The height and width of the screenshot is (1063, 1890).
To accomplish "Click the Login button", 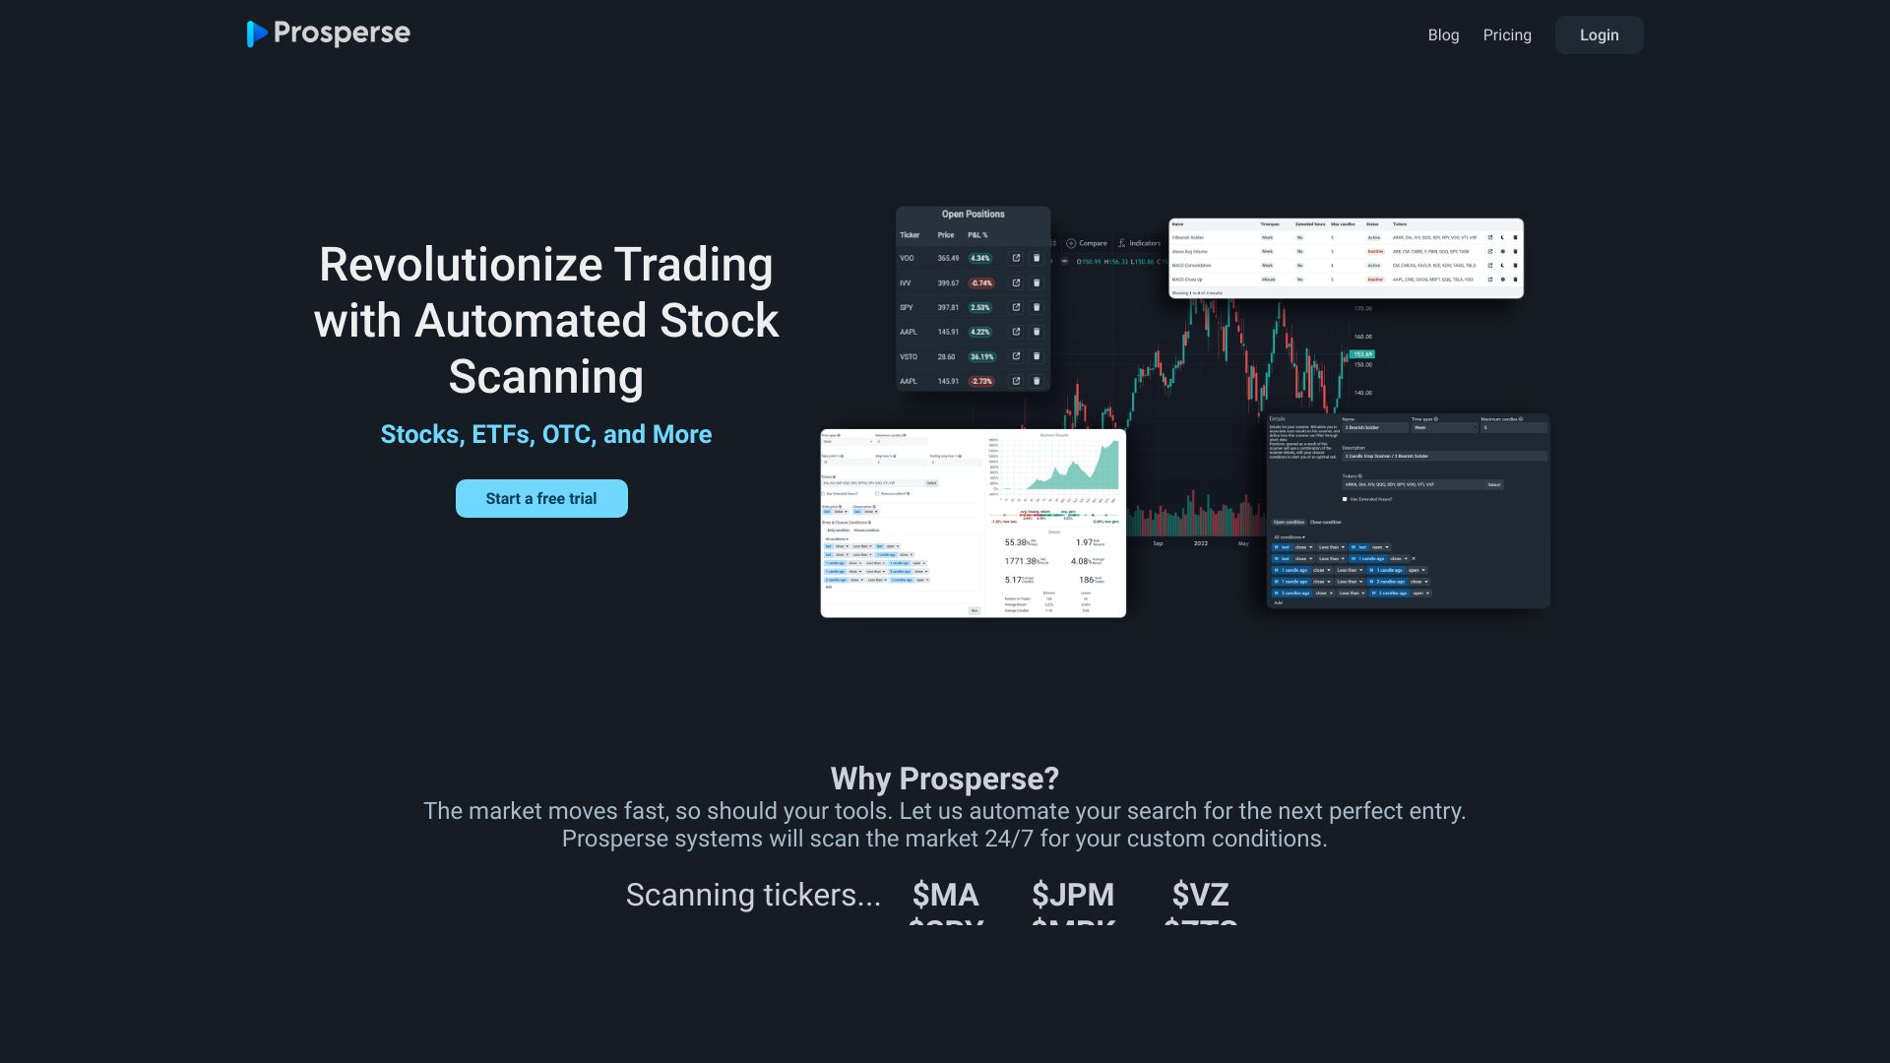I will click(1598, 35).
